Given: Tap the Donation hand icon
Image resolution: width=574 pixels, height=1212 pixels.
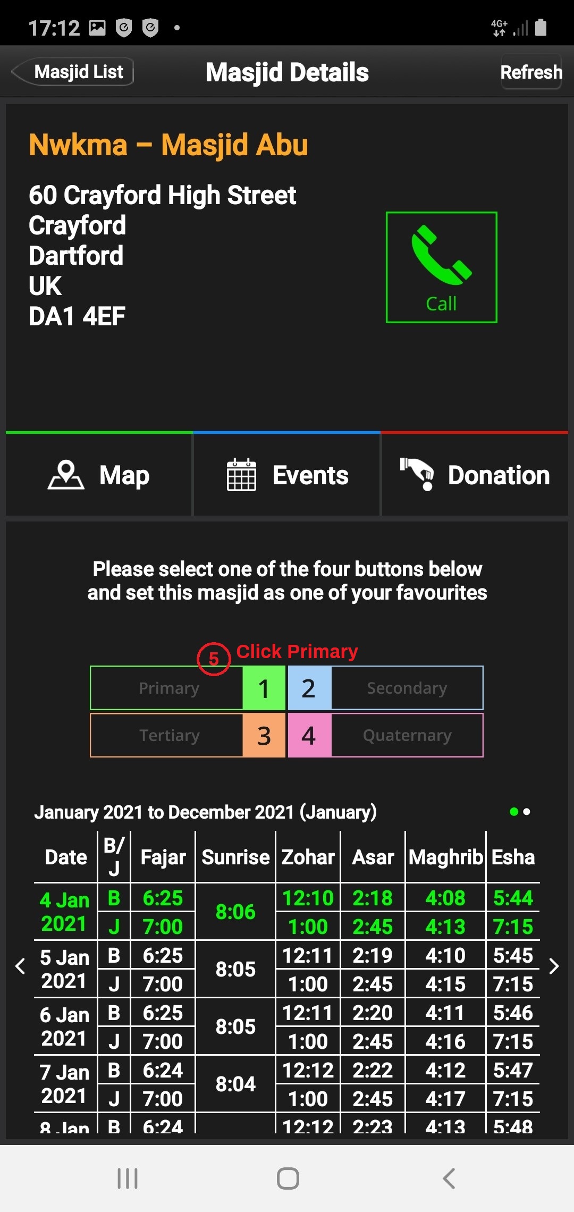Looking at the screenshot, I should [417, 474].
